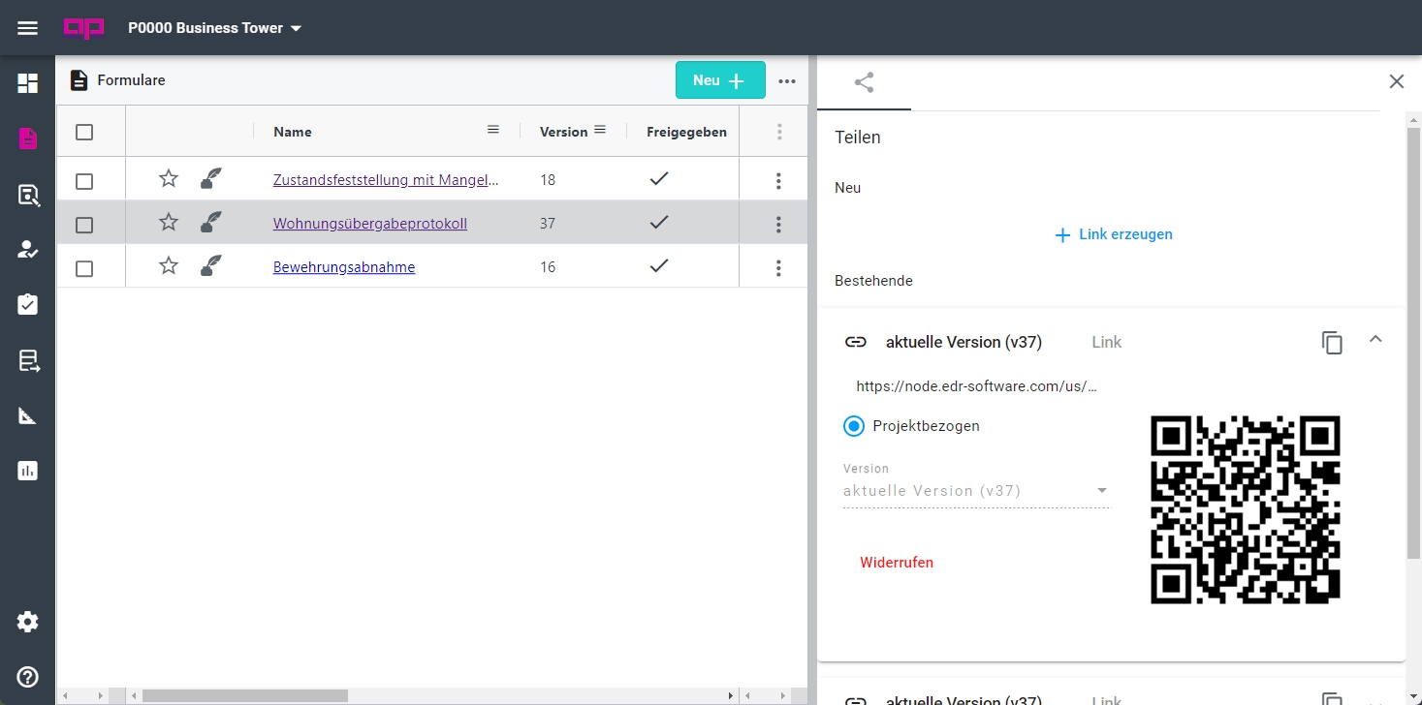The width and height of the screenshot is (1422, 705).
Task: Open row menu for Zustandsfeststellung form
Action: 778,180
